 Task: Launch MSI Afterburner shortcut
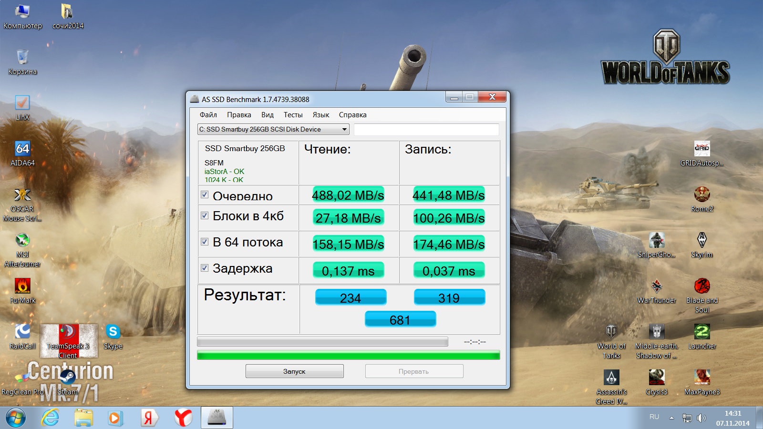[x=22, y=250]
